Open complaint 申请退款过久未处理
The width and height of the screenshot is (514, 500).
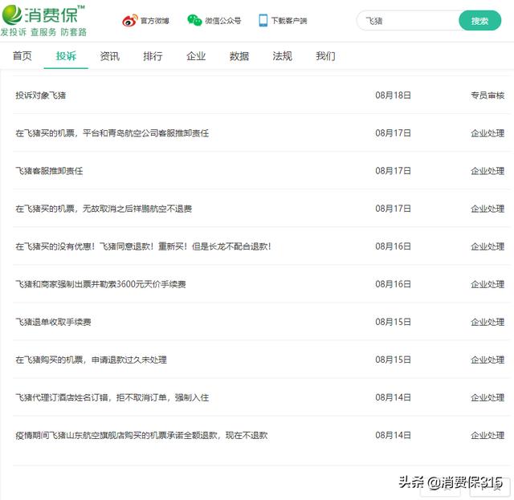[91, 360]
